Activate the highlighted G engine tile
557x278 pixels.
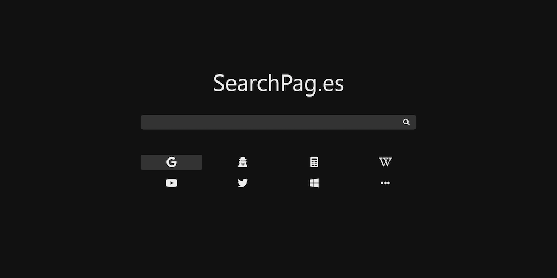(x=171, y=162)
